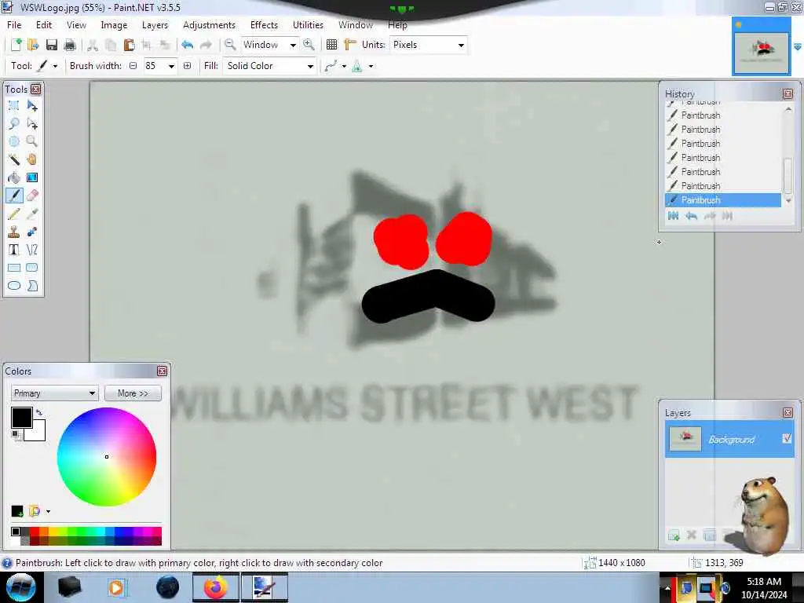Select the Ellipse shape tool
This screenshot has height=603, width=804.
[14, 286]
